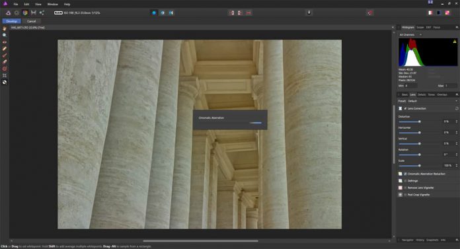Open the Window menu
Image resolution: width=460 pixels, height=249 pixels.
pos(52,4)
